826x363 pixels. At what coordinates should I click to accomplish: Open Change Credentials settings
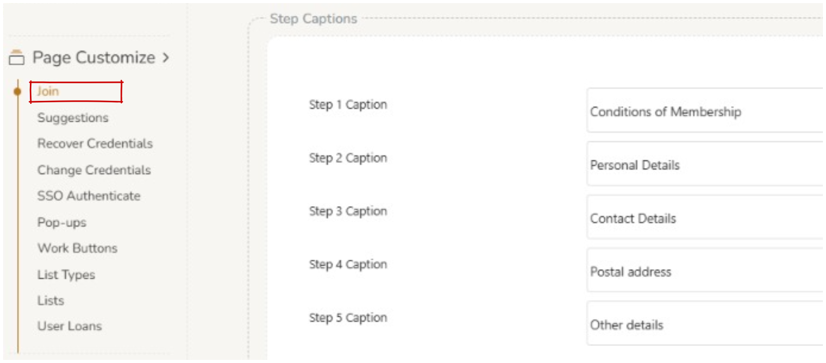pos(94,170)
